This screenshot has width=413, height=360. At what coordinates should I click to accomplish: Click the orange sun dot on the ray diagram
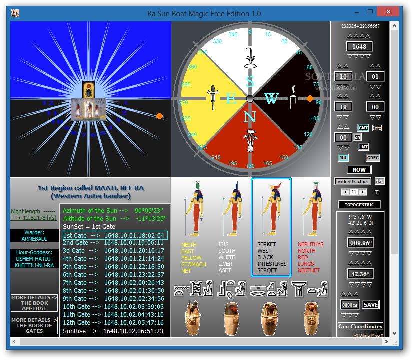pyautogui.click(x=159, y=116)
